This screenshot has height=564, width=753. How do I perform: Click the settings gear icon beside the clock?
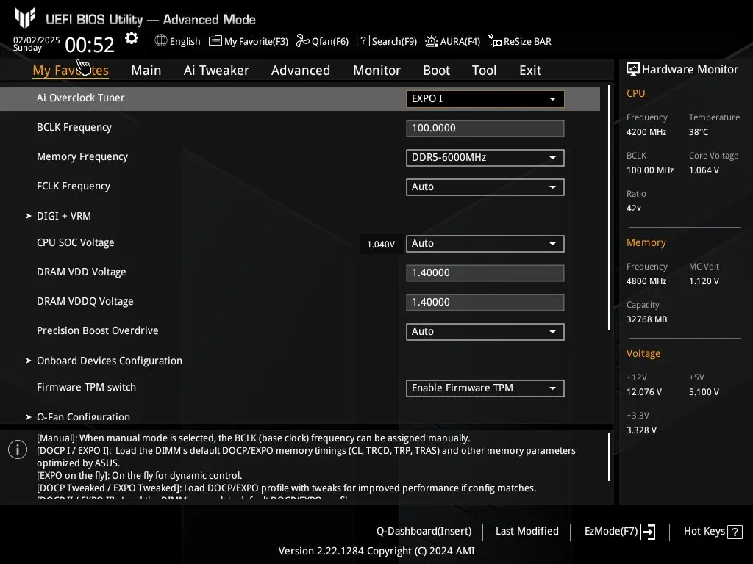click(131, 38)
